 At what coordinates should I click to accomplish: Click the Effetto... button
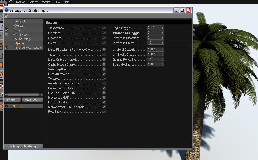click(12, 100)
